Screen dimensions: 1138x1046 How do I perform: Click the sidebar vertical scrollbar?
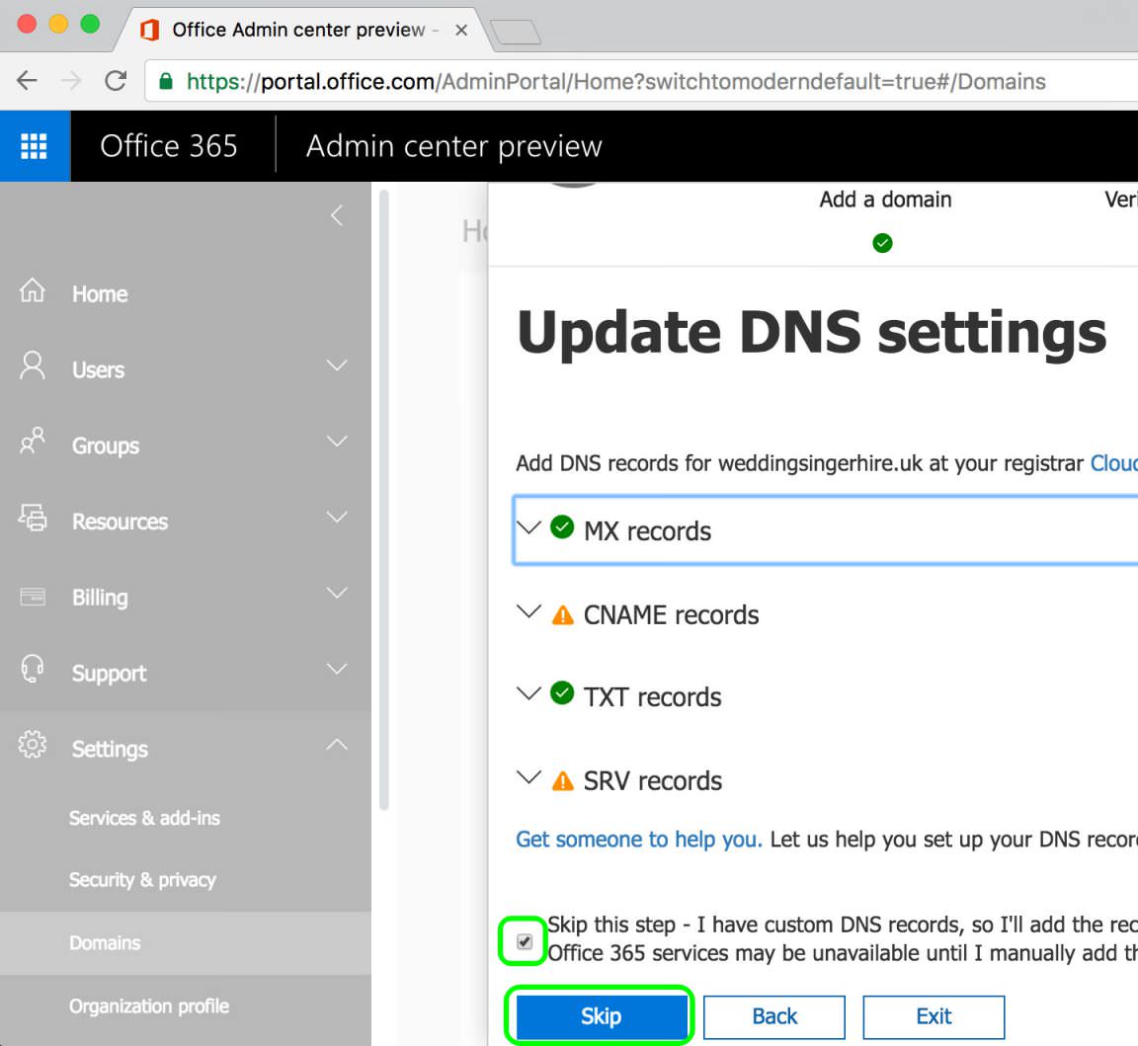pyautogui.click(x=384, y=500)
